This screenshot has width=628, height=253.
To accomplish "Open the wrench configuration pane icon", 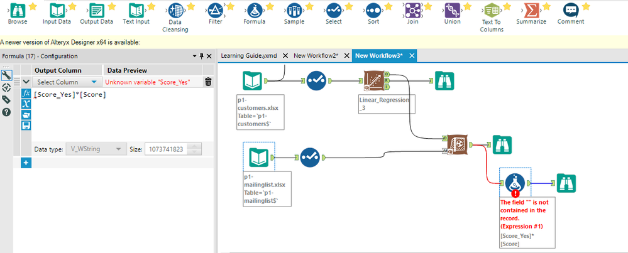I will point(6,75).
